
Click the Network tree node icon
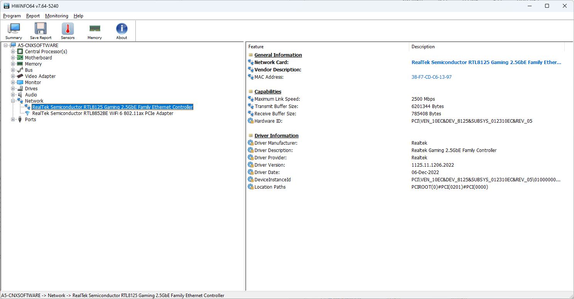(20, 101)
